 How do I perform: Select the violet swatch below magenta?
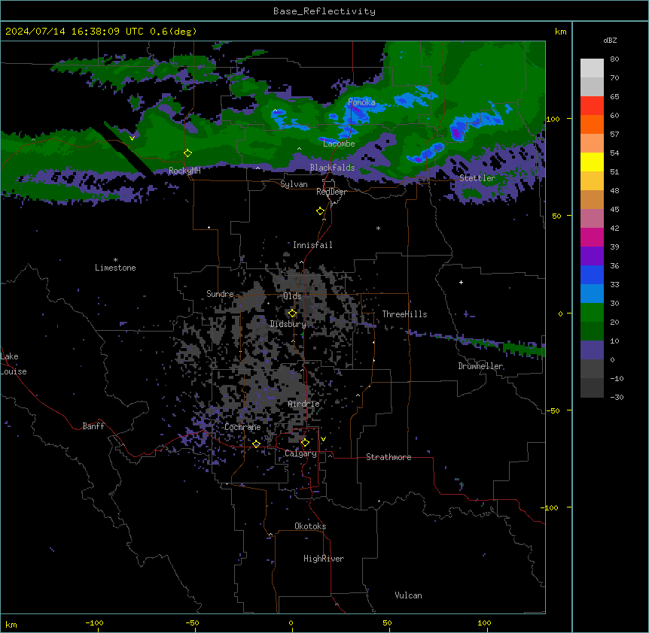tap(592, 256)
